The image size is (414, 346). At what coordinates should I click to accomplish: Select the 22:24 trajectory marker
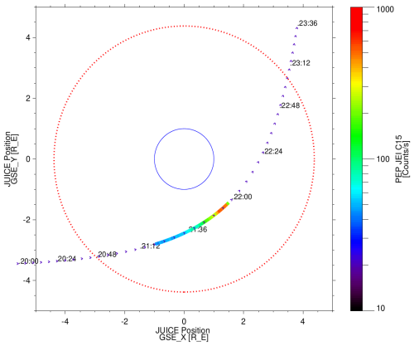[x=273, y=152]
